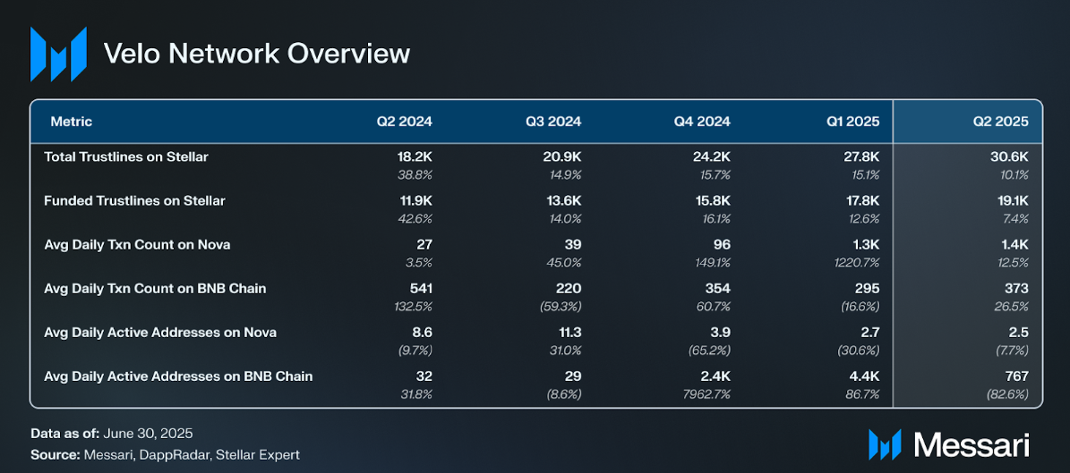Click the "354" BNB Chain txn value
Screen dimensions: 1070x473
point(719,289)
